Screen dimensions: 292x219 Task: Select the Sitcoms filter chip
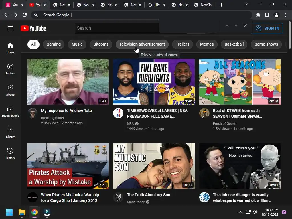[101, 44]
